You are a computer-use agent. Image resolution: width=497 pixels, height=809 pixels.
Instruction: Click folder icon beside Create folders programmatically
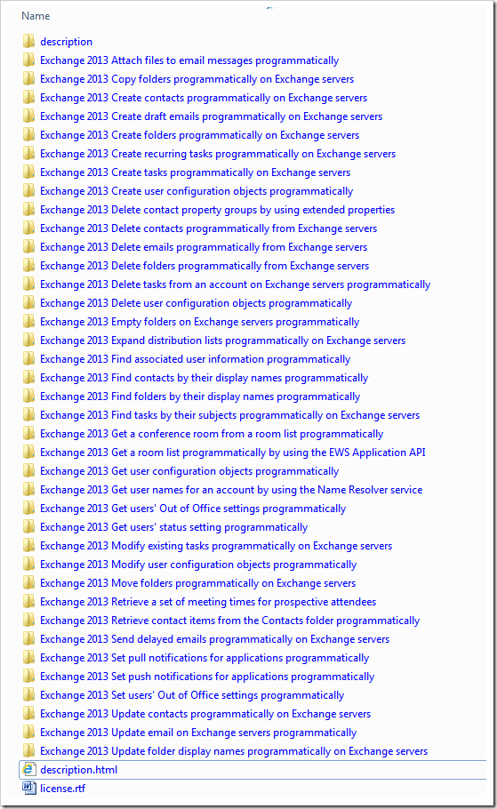(x=29, y=134)
